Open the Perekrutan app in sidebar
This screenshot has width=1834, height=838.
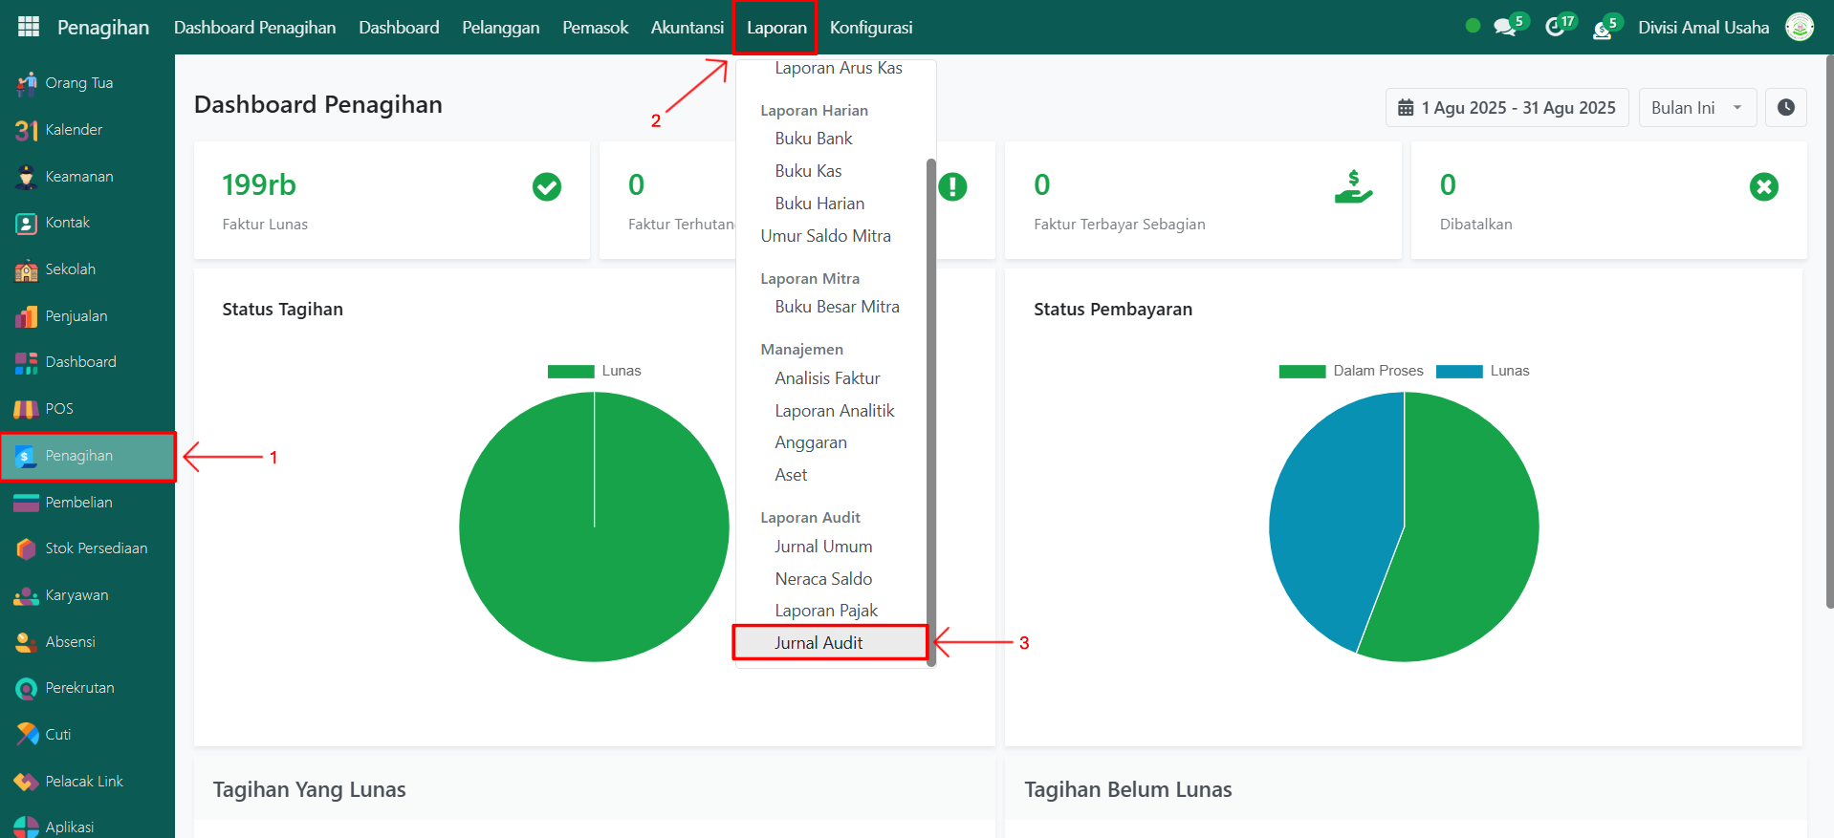[x=79, y=688]
